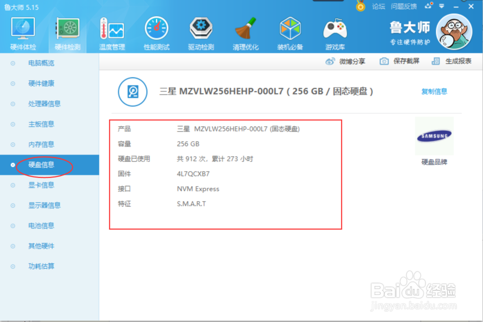Click the 产品 row model text
The width and height of the screenshot is (483, 322).
[x=238, y=129]
